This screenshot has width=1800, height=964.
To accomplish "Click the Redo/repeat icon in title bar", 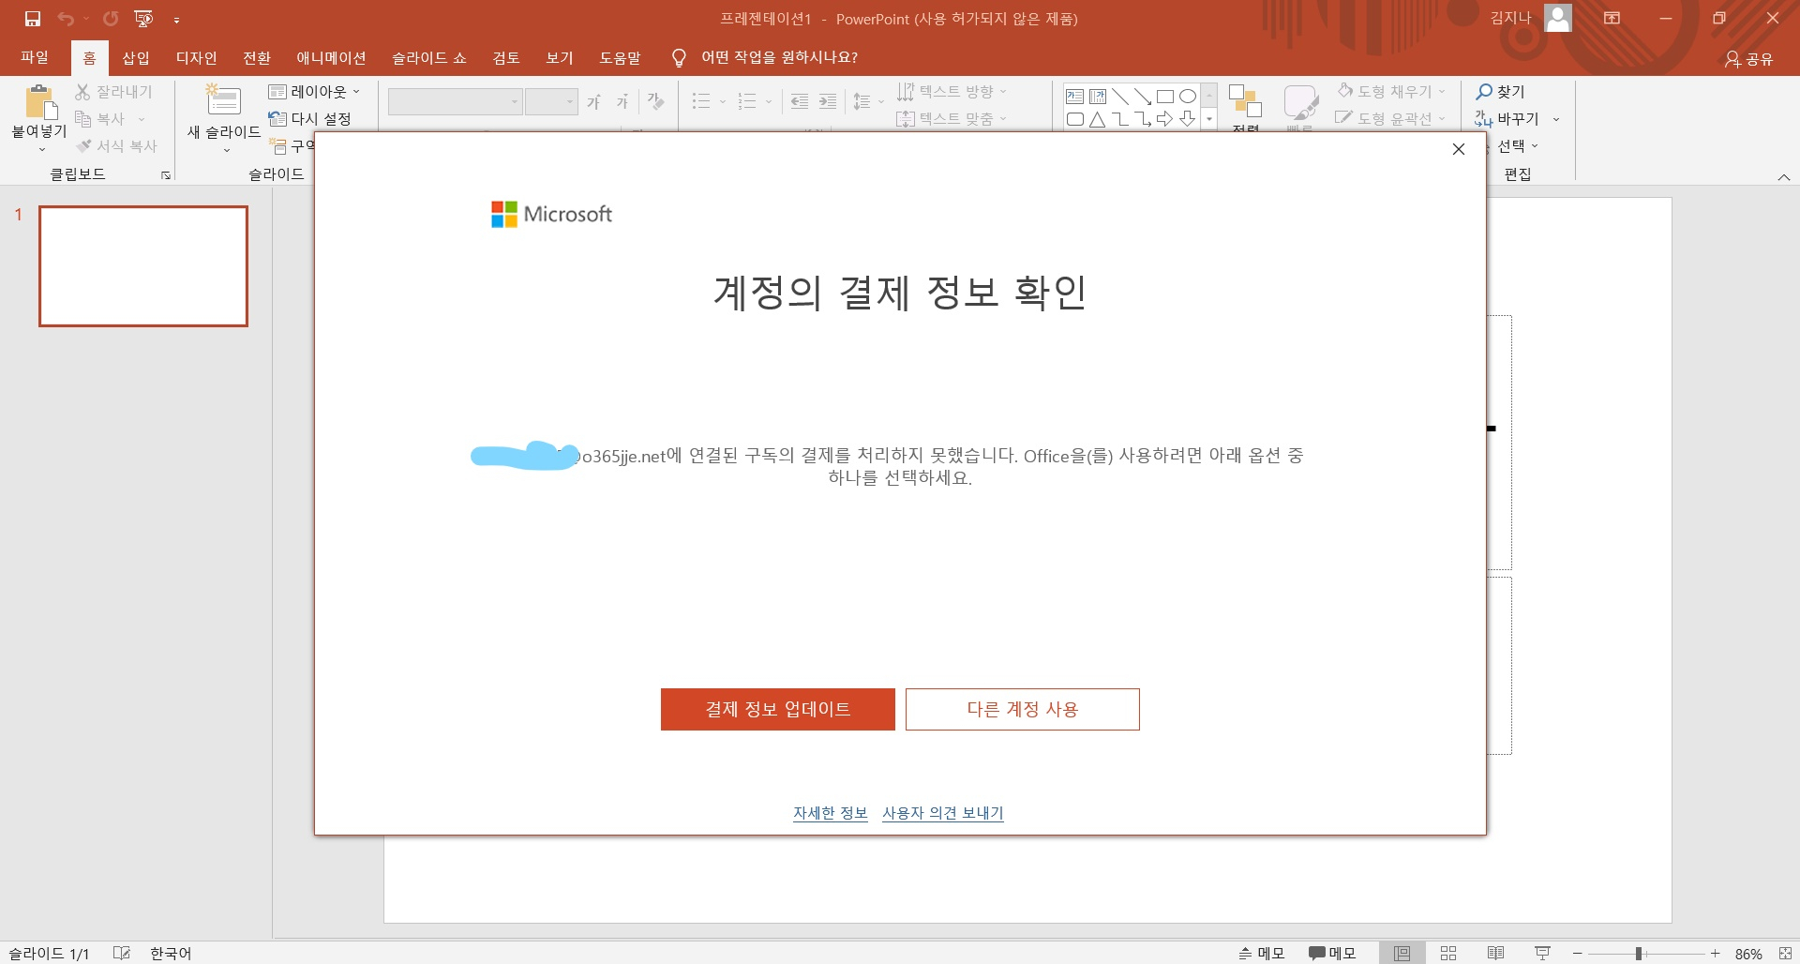I will coord(111,19).
